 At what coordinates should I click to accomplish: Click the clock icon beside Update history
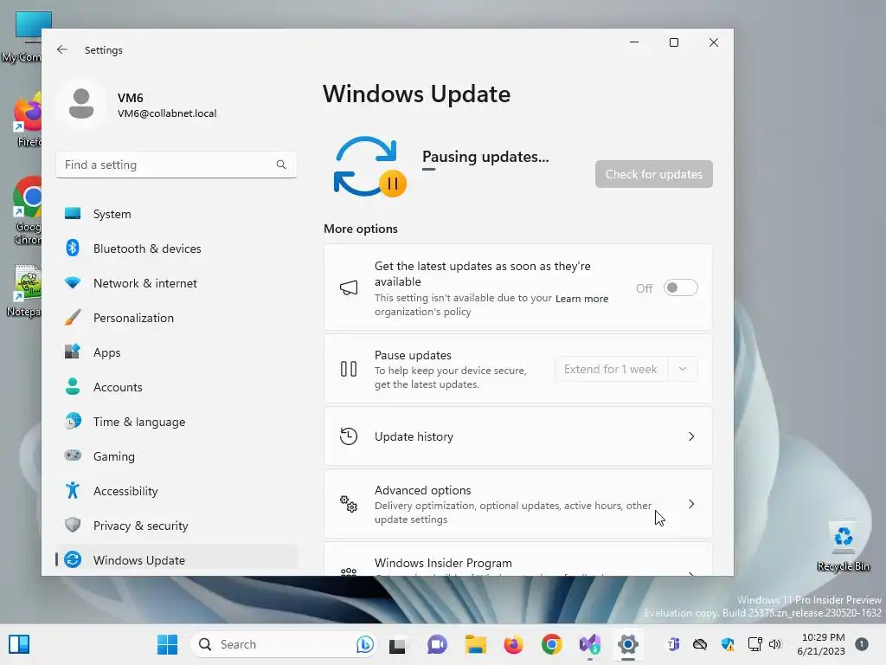click(x=349, y=436)
